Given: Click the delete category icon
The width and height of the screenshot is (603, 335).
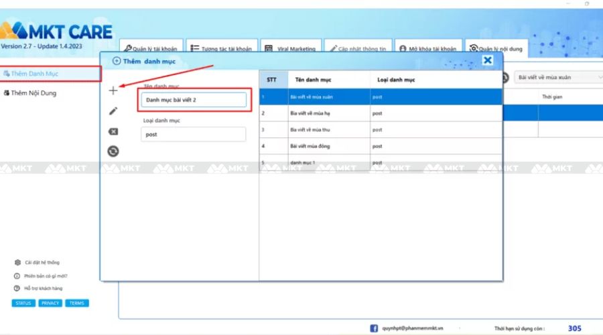Looking at the screenshot, I should [x=113, y=131].
